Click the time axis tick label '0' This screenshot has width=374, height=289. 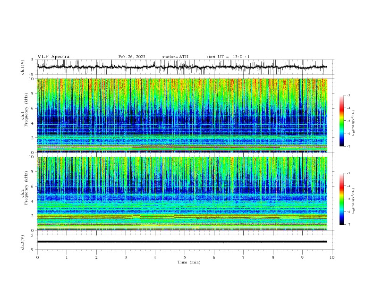37,257
